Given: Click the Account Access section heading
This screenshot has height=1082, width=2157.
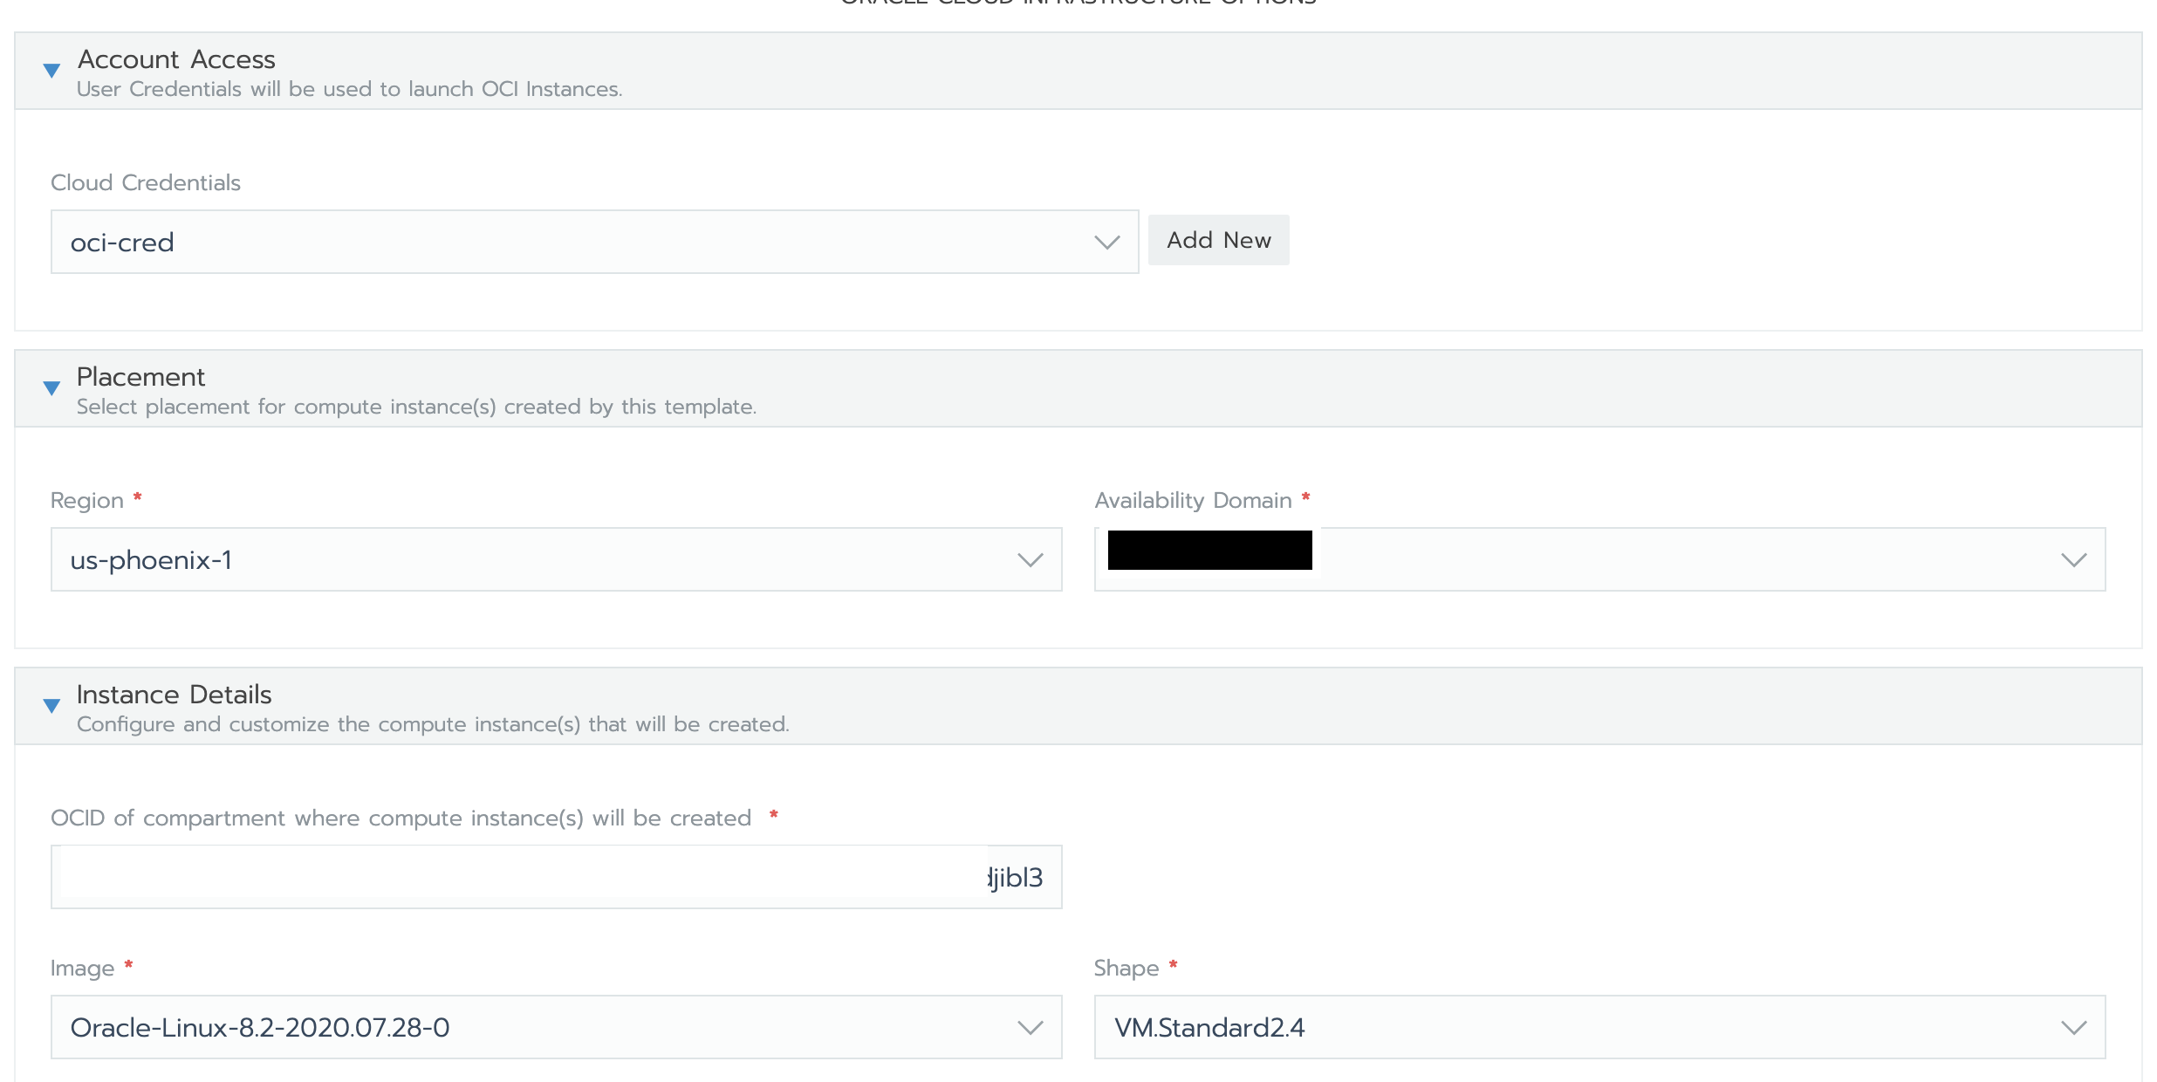Looking at the screenshot, I should [175, 58].
